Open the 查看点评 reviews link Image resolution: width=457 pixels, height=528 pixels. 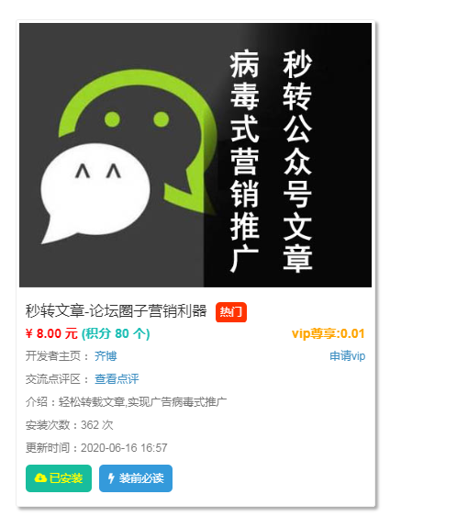tap(117, 379)
